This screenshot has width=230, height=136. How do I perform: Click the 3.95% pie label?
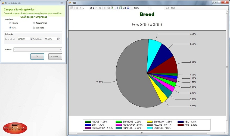click(193, 106)
